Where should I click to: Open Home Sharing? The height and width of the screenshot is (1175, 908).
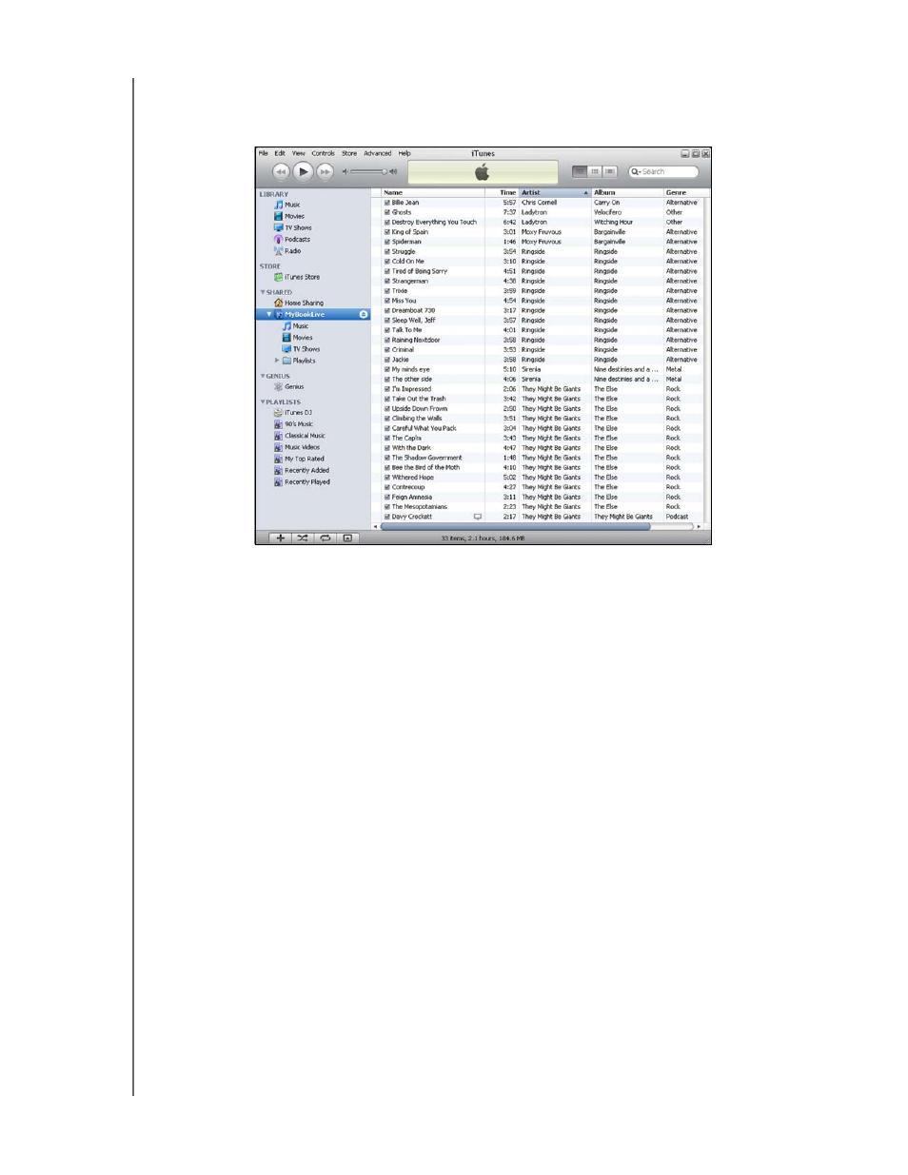tap(299, 303)
